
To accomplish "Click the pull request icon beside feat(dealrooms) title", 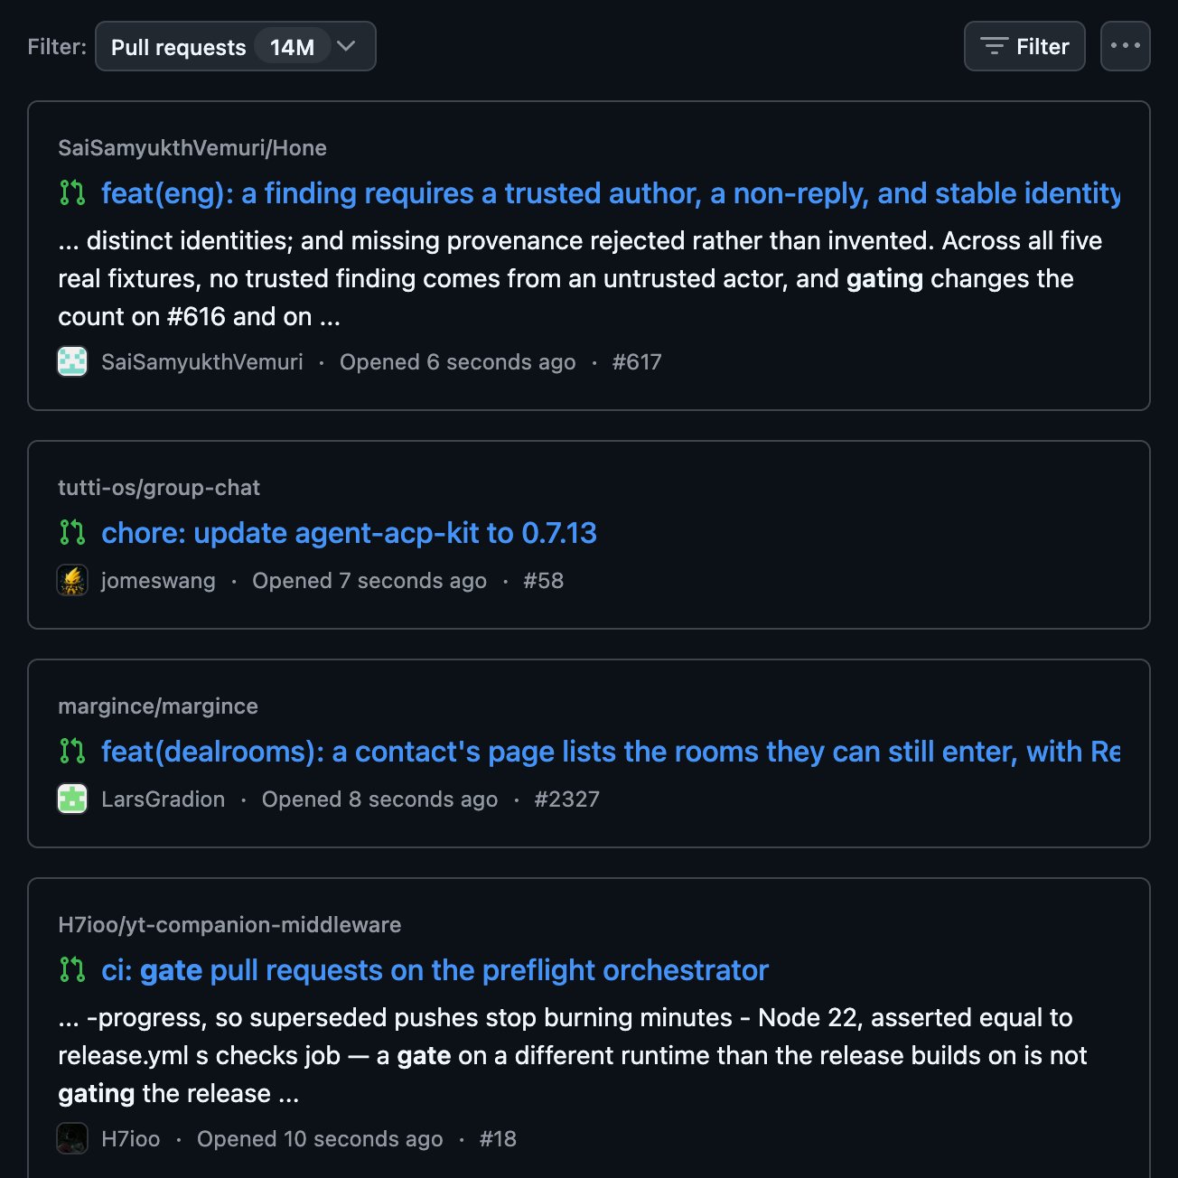I will [72, 751].
